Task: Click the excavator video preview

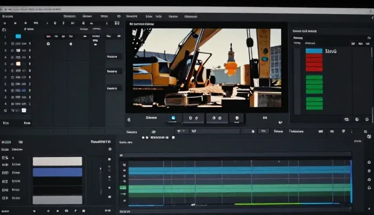Action: point(207,68)
